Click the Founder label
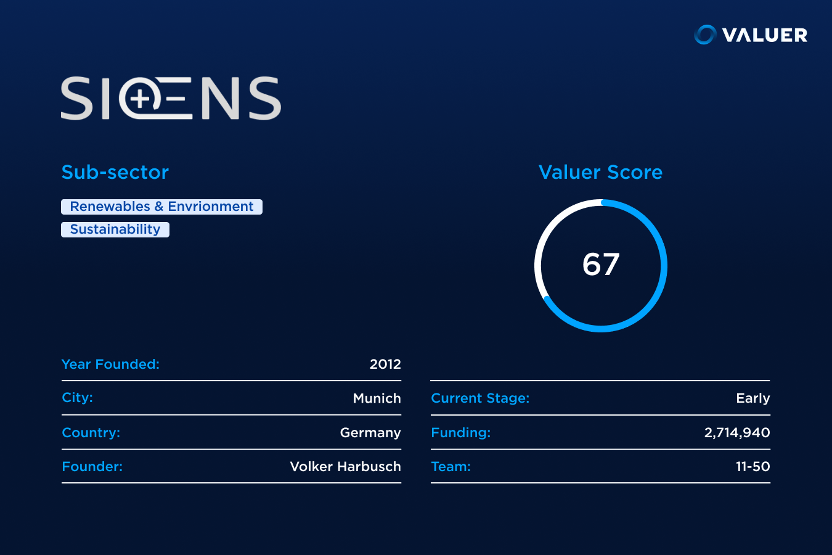The height and width of the screenshot is (555, 832). point(92,467)
